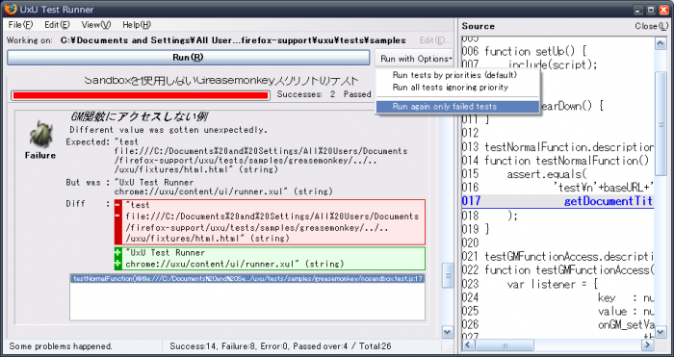Click the results pane scrollbar thumb
Image resolution: width=674 pixels, height=357 pixels.
click(448, 275)
